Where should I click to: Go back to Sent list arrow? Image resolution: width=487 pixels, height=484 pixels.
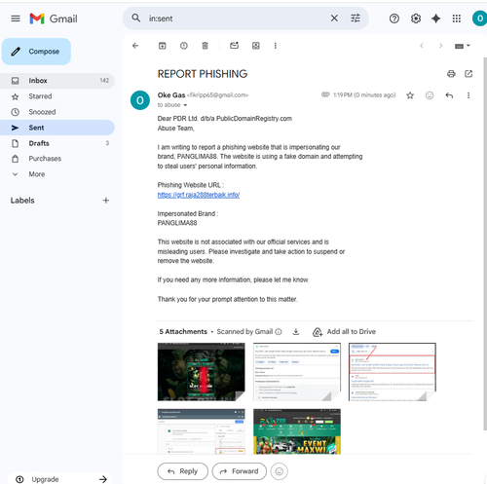pyautogui.click(x=135, y=46)
